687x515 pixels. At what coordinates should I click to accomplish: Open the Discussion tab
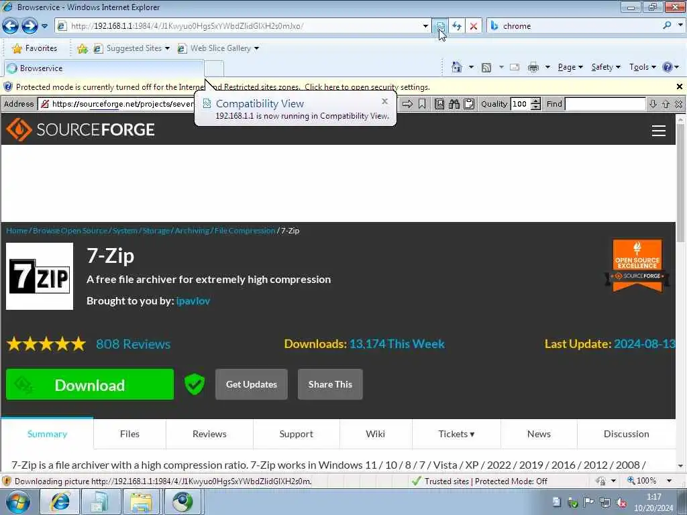point(626,434)
